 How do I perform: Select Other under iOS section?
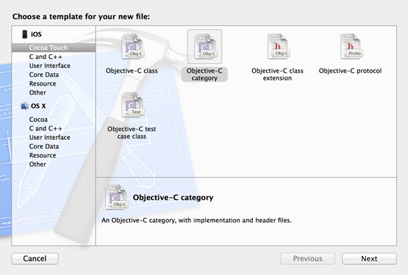(37, 92)
